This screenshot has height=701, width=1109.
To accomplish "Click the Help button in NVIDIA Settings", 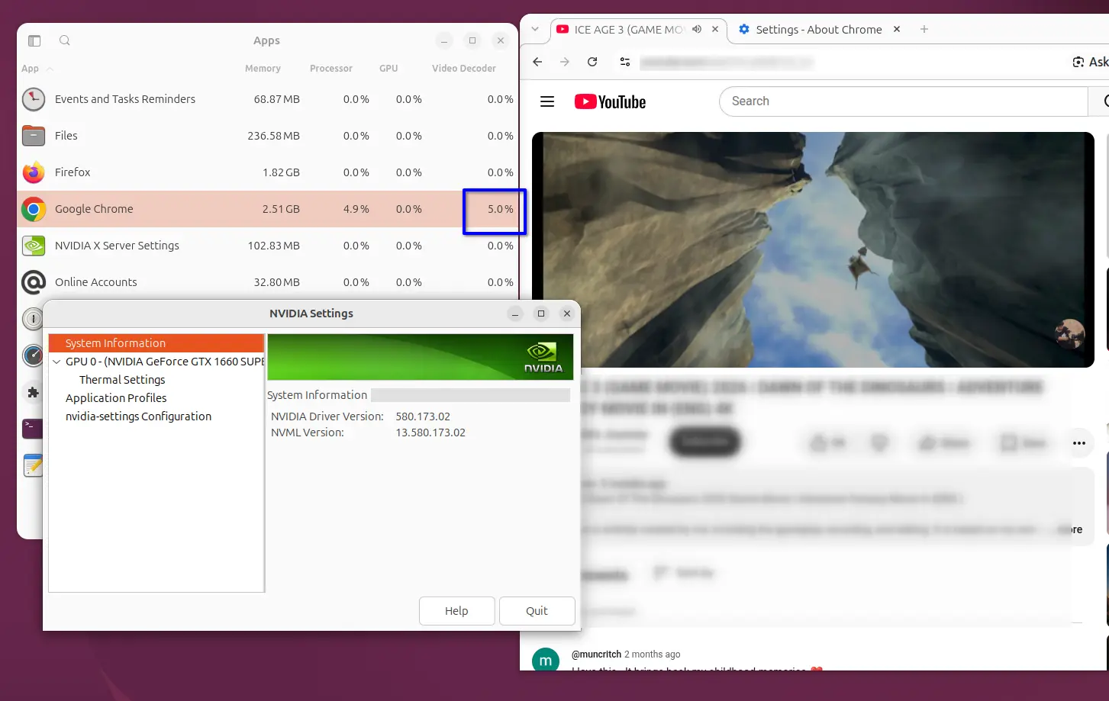I will [x=456, y=611].
